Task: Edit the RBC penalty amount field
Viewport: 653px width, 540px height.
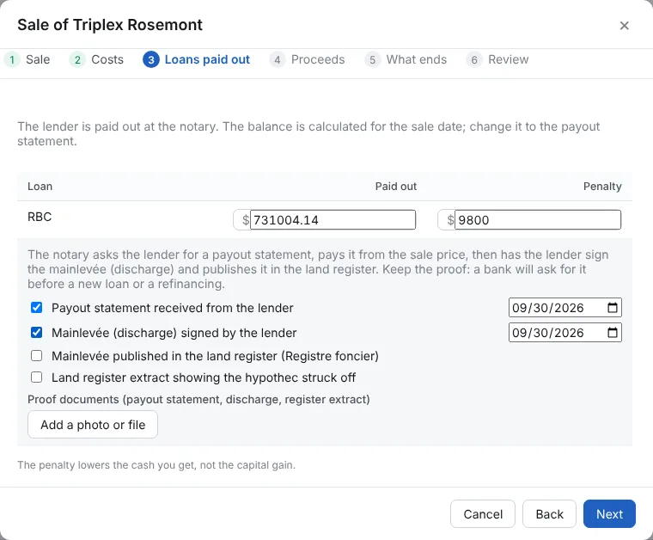Action: coord(538,219)
